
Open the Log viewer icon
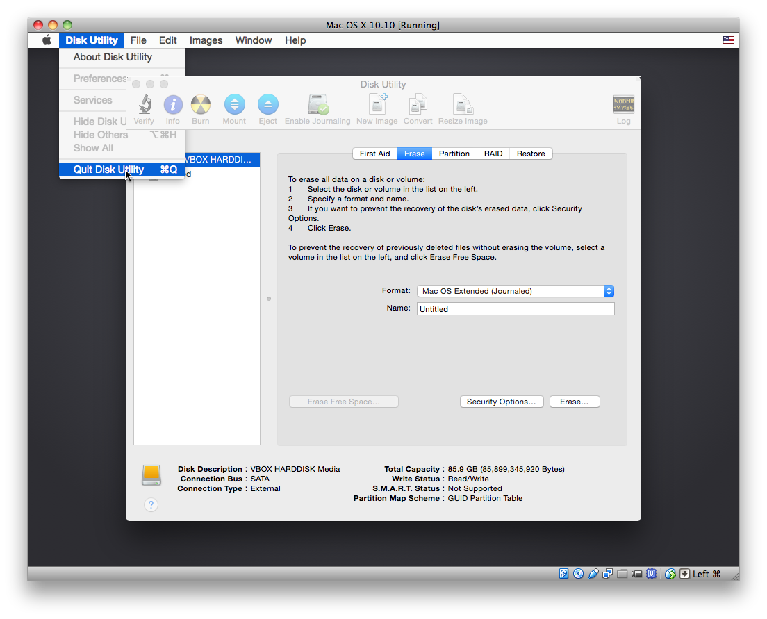coord(624,104)
